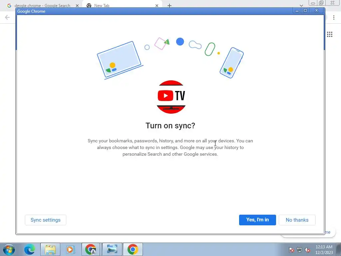Open the tab search chevron in background Chrome
341x256 pixels.
[301, 6]
